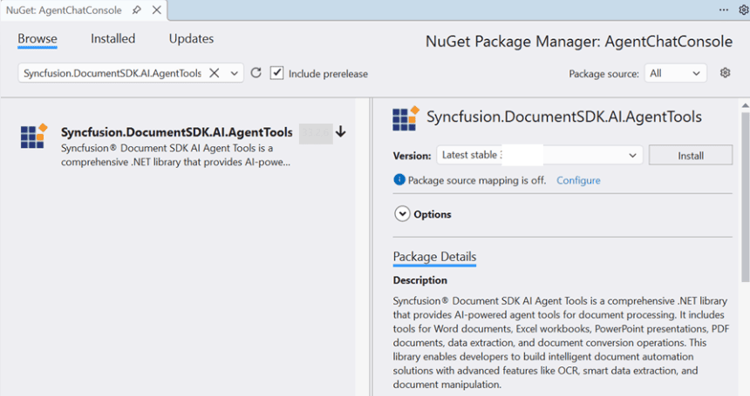Click the package description text in the results list
750x396 pixels.
(175, 155)
